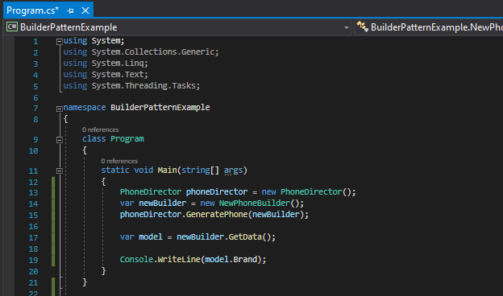503x296 pixels.
Task: Collapse the class Program block
Action: point(60,140)
